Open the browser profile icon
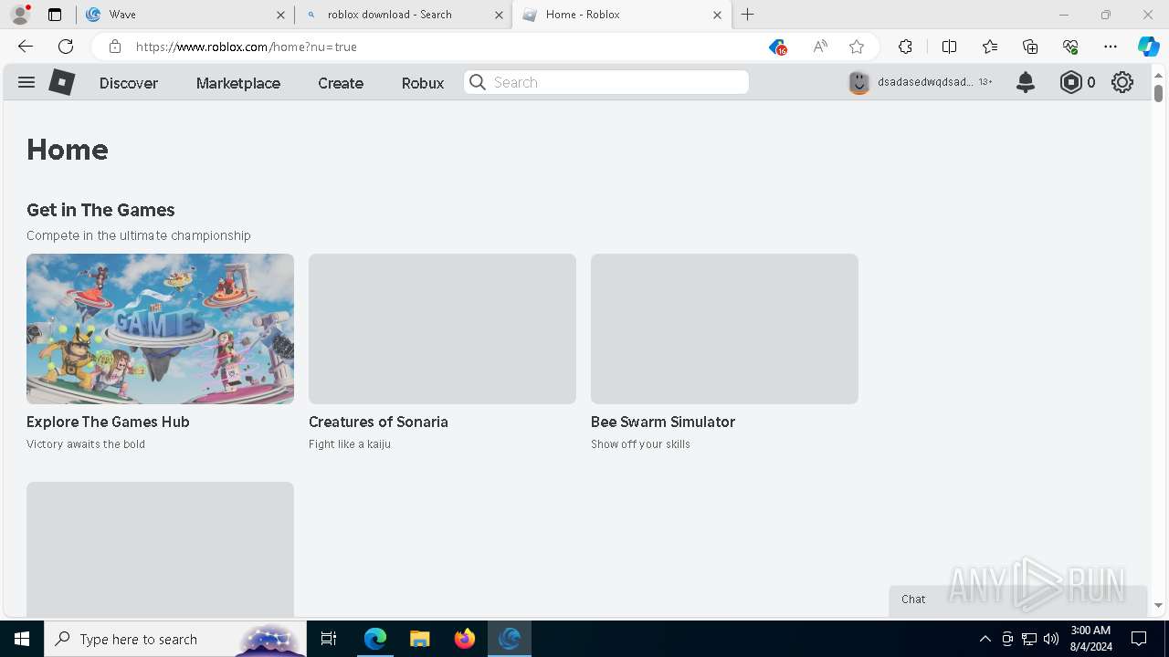 [x=20, y=15]
